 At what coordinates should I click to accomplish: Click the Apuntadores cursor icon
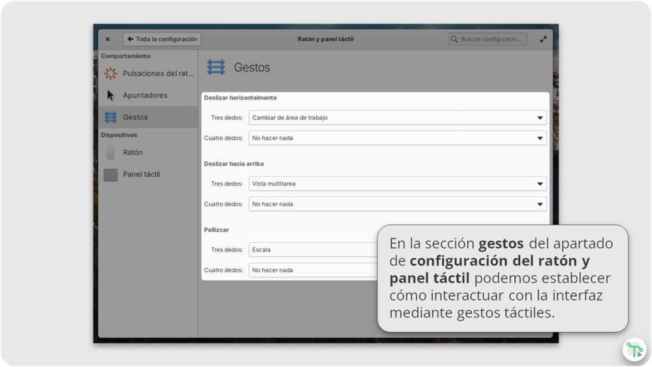[x=111, y=96]
